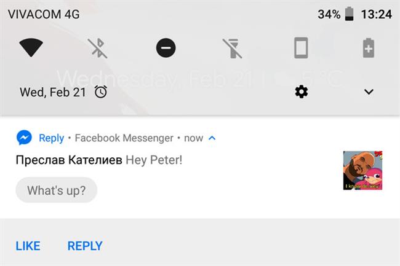Tap the date Wed, Feb 21
The image size is (400, 266).
pyautogui.click(x=53, y=92)
